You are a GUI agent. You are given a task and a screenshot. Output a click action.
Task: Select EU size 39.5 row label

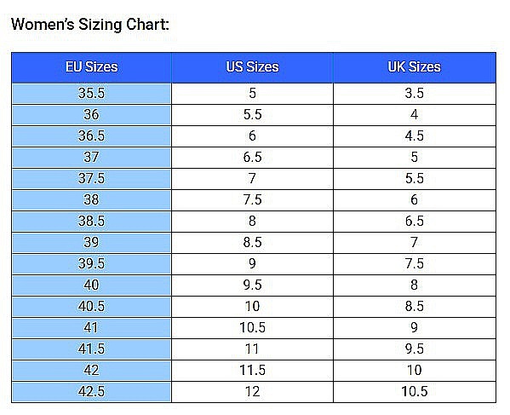click(91, 264)
